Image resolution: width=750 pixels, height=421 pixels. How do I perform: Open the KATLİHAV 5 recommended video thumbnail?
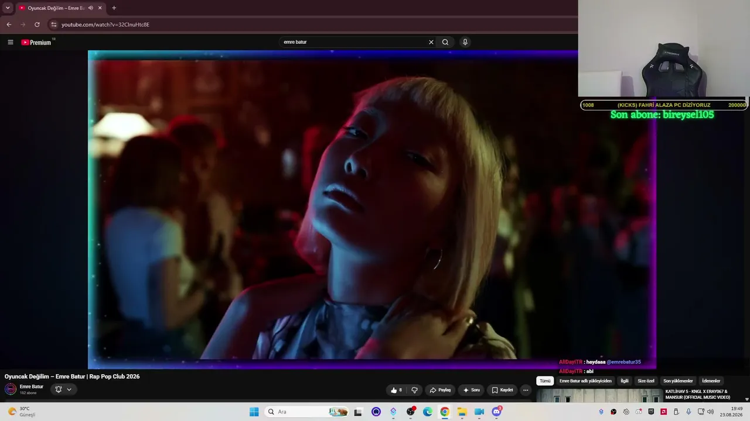point(599,395)
